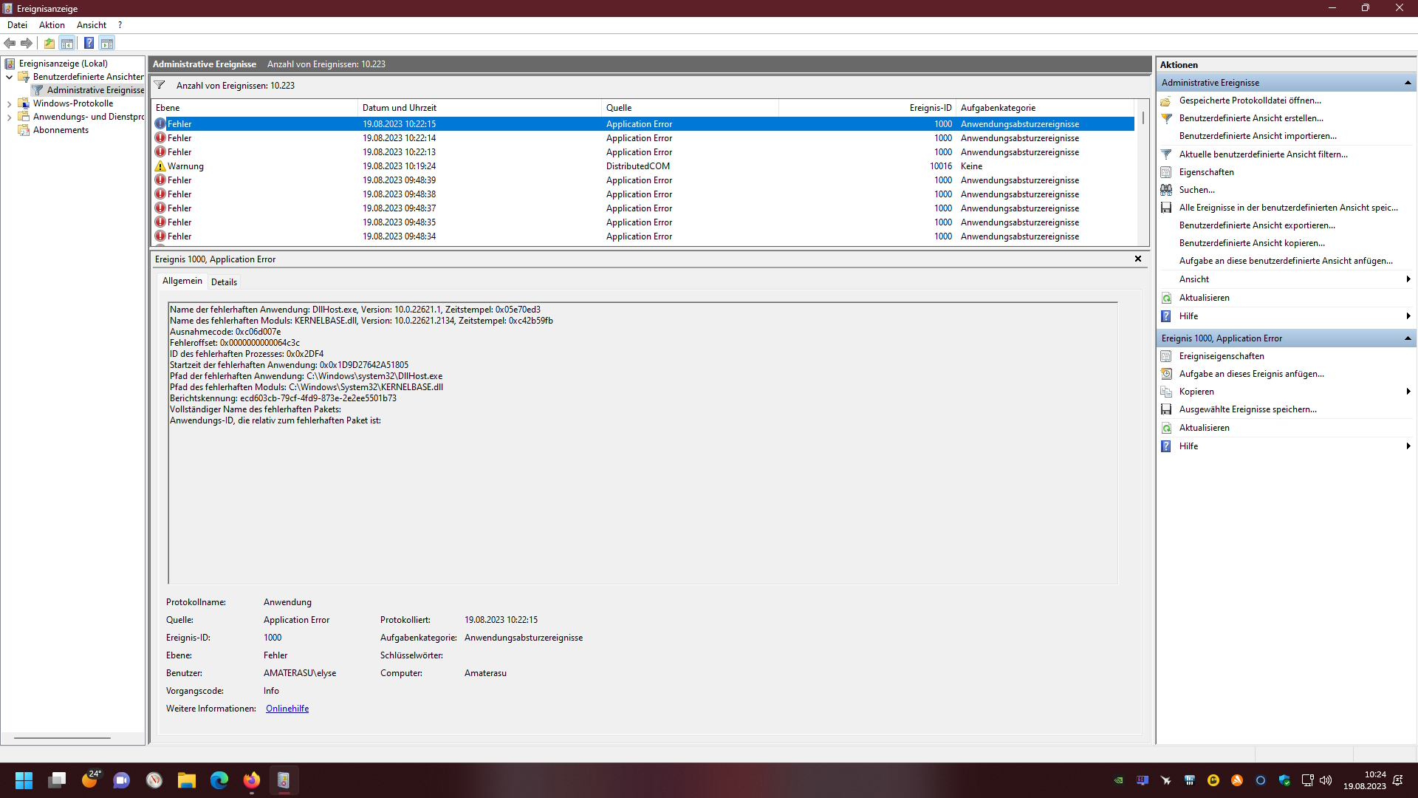The width and height of the screenshot is (1418, 798).
Task: Toggle the action pane toolbar button
Action: (x=107, y=43)
